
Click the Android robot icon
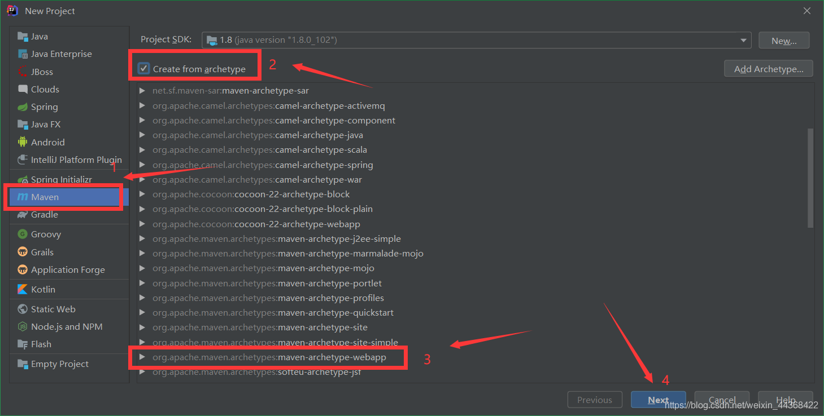(x=23, y=142)
